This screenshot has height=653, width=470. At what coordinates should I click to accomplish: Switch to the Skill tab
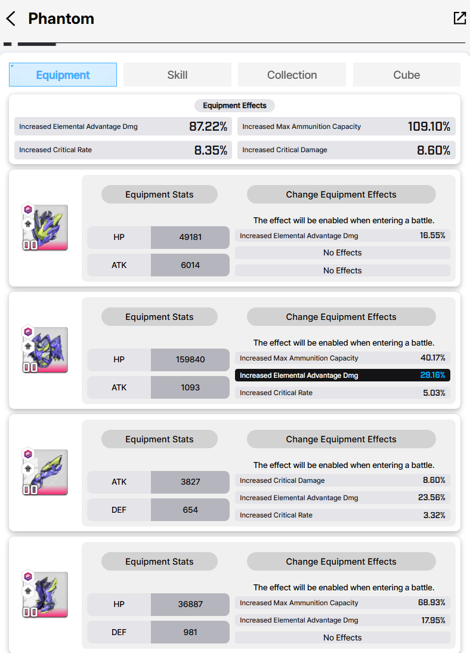pos(177,75)
